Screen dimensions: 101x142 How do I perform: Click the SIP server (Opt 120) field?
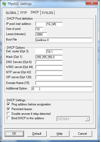(49, 77)
